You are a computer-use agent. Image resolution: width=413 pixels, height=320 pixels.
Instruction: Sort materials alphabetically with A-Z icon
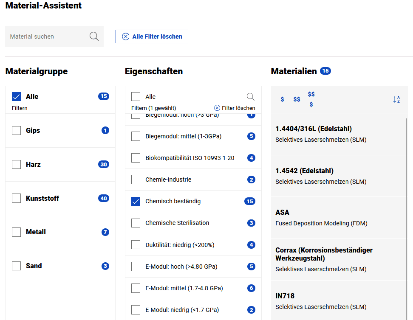(x=397, y=99)
